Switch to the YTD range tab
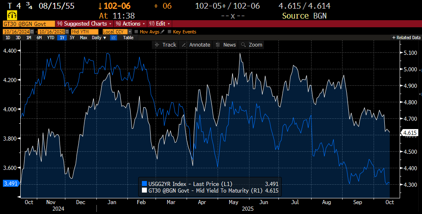 click(x=50, y=38)
